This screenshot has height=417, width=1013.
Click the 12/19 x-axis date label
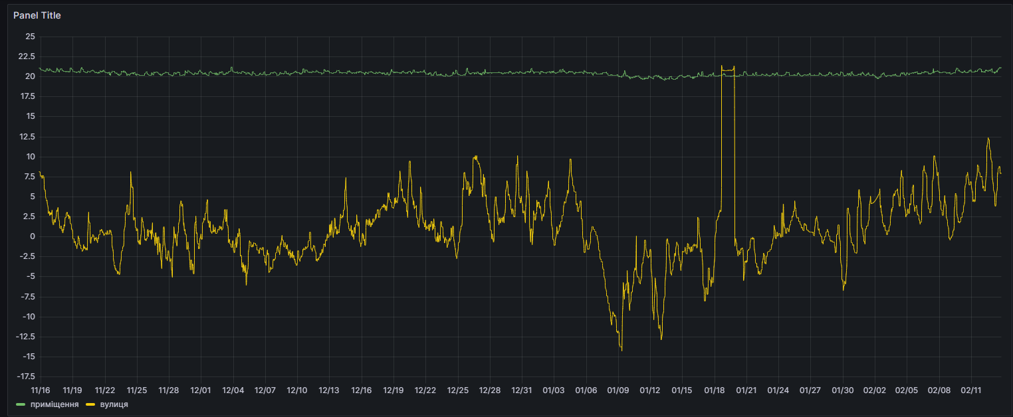pos(394,390)
